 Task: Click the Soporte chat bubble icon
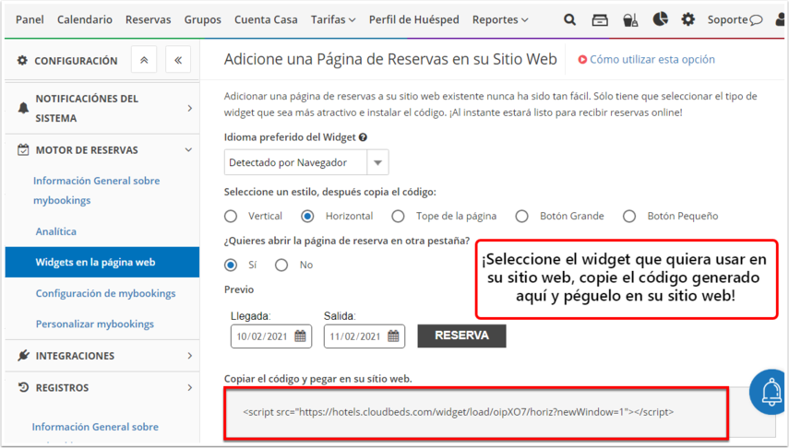[756, 20]
